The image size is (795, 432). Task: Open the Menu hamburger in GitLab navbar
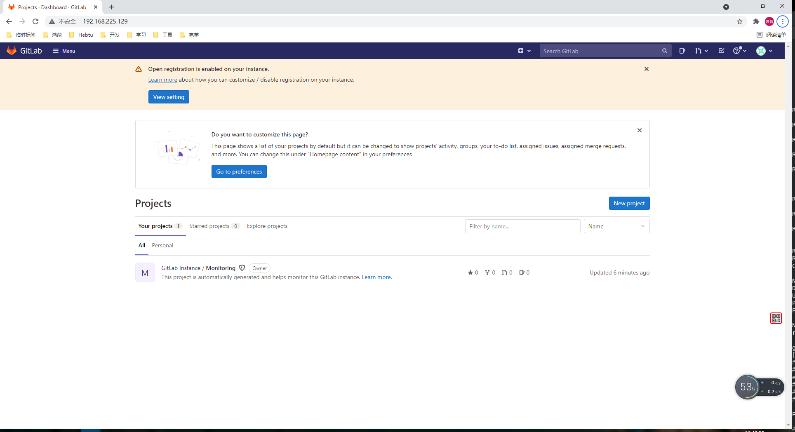[x=64, y=51]
